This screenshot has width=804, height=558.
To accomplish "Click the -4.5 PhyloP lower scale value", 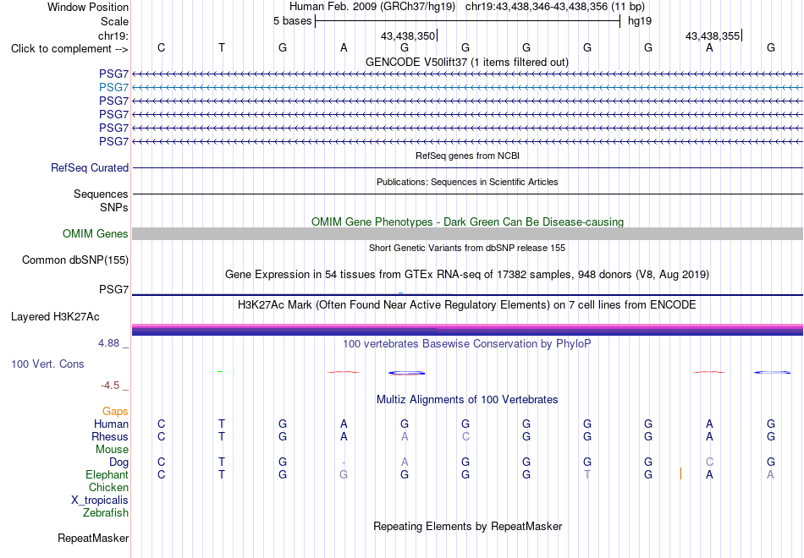I will coord(110,386).
